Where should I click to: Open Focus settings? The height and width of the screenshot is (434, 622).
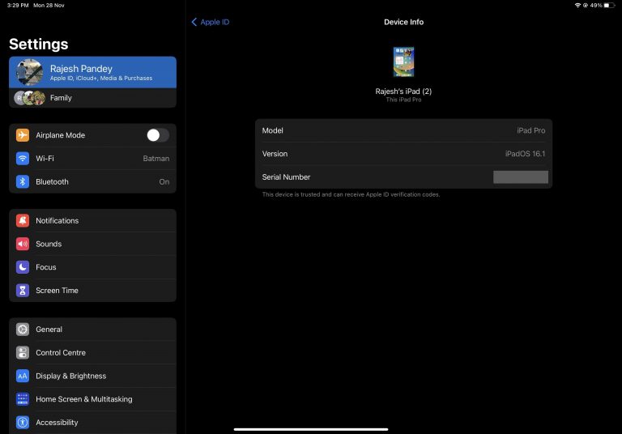tap(93, 267)
